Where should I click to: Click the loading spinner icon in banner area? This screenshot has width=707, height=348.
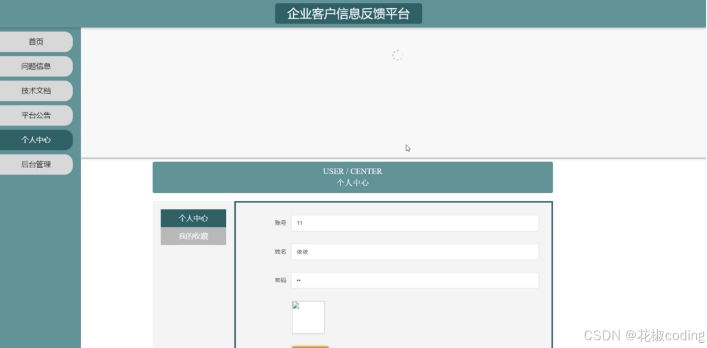point(397,56)
